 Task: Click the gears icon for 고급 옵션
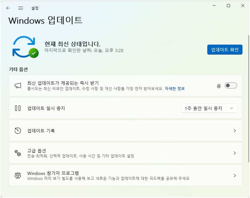tap(18, 153)
